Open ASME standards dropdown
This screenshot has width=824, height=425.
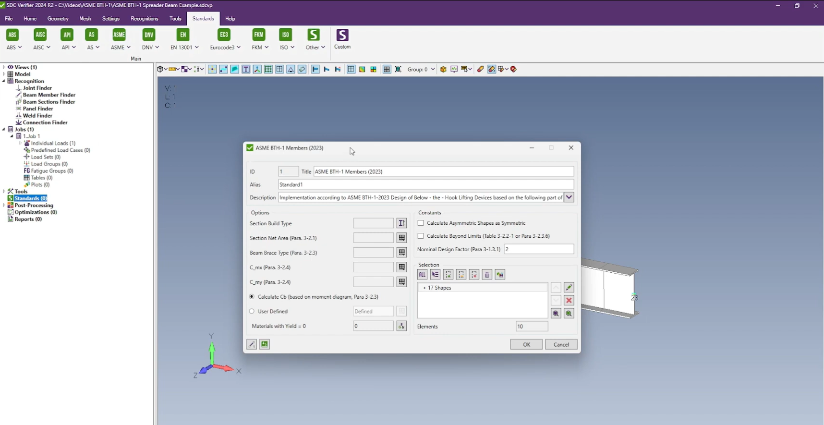(x=121, y=39)
